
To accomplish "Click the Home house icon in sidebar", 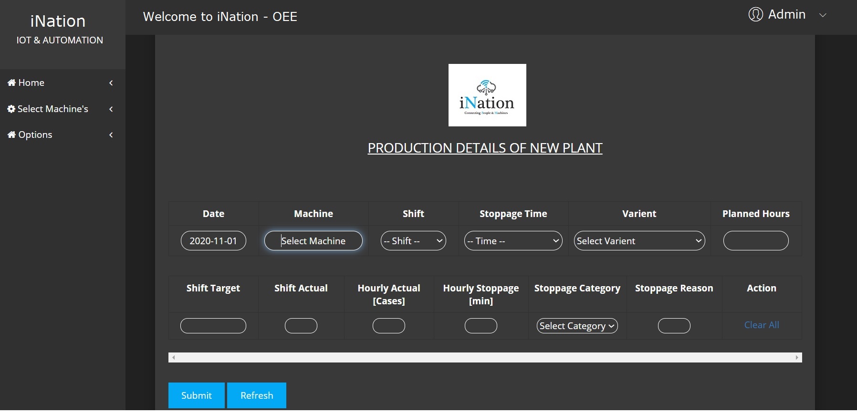I will coord(11,83).
